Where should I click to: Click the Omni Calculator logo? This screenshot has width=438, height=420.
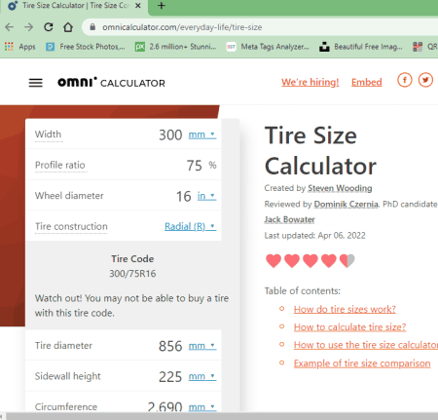[x=111, y=83]
